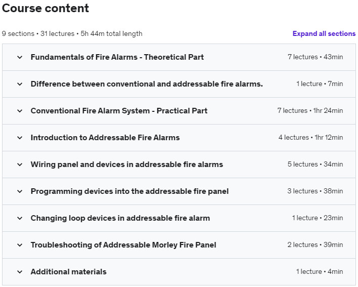Viewport: 358px width, 287px height.
Task: Toggle chevron next to Introduction to Addressable Fire Alarms
Action: tap(20, 138)
